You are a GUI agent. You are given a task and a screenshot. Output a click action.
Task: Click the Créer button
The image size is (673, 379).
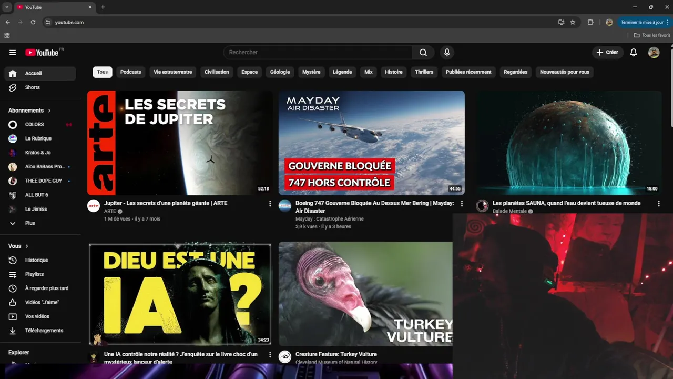coord(607,52)
